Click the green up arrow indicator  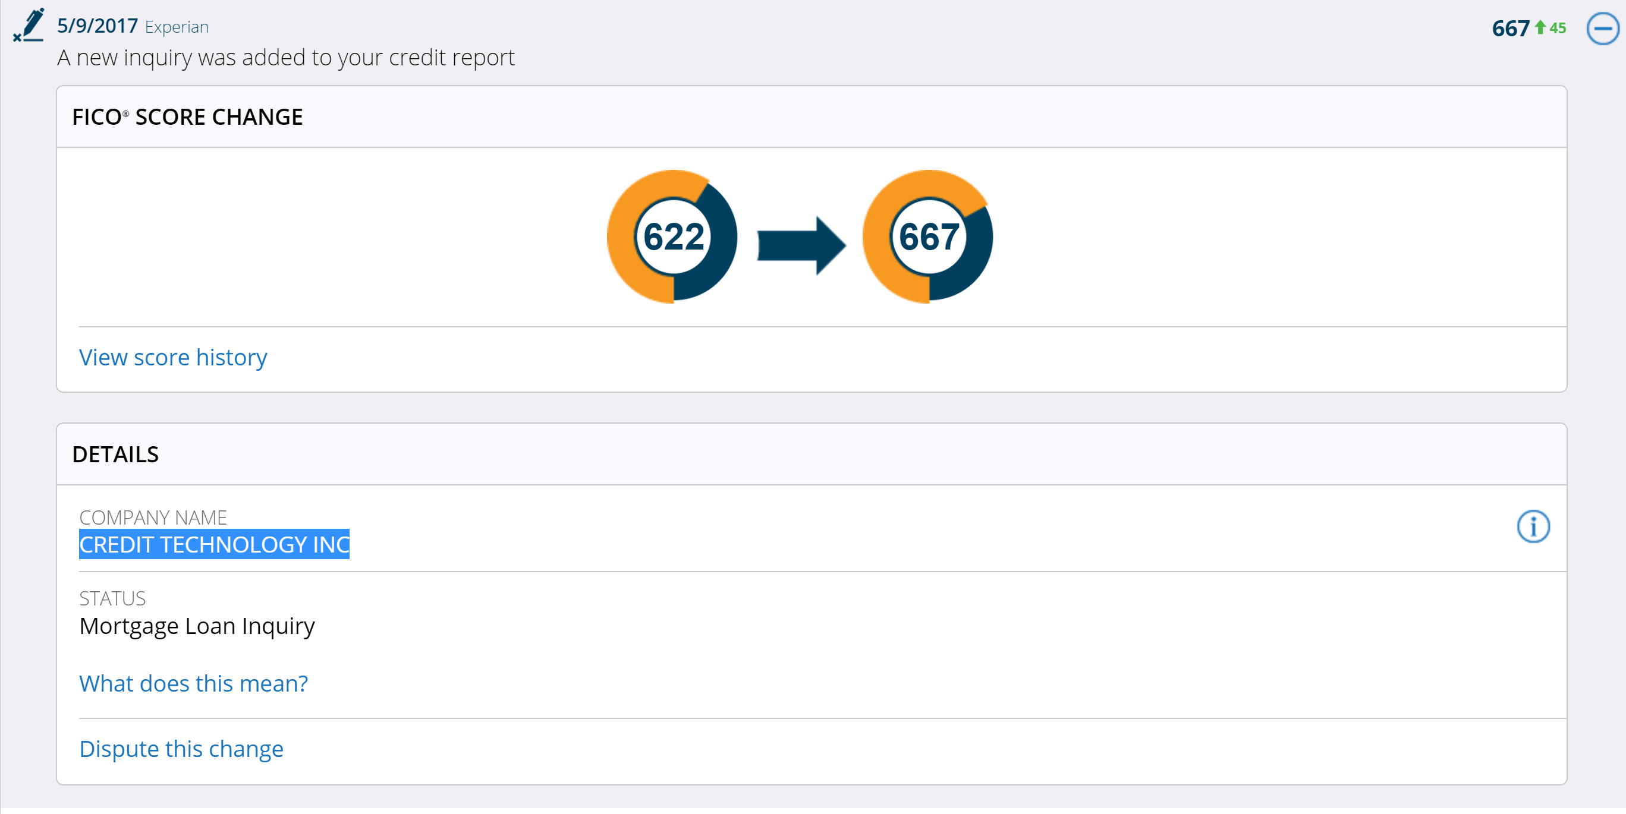click(1540, 28)
